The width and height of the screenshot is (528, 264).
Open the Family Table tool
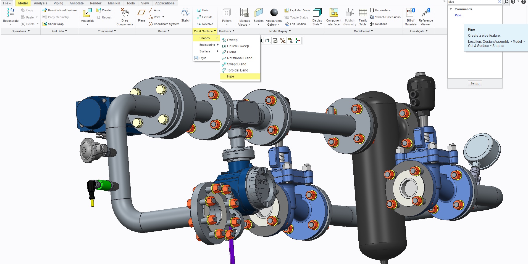coord(363,13)
